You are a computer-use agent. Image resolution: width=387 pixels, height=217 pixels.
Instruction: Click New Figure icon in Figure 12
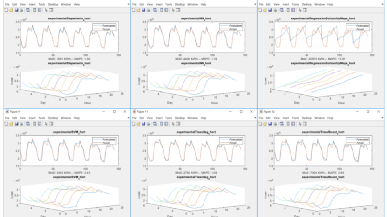pyautogui.click(x=260, y=124)
